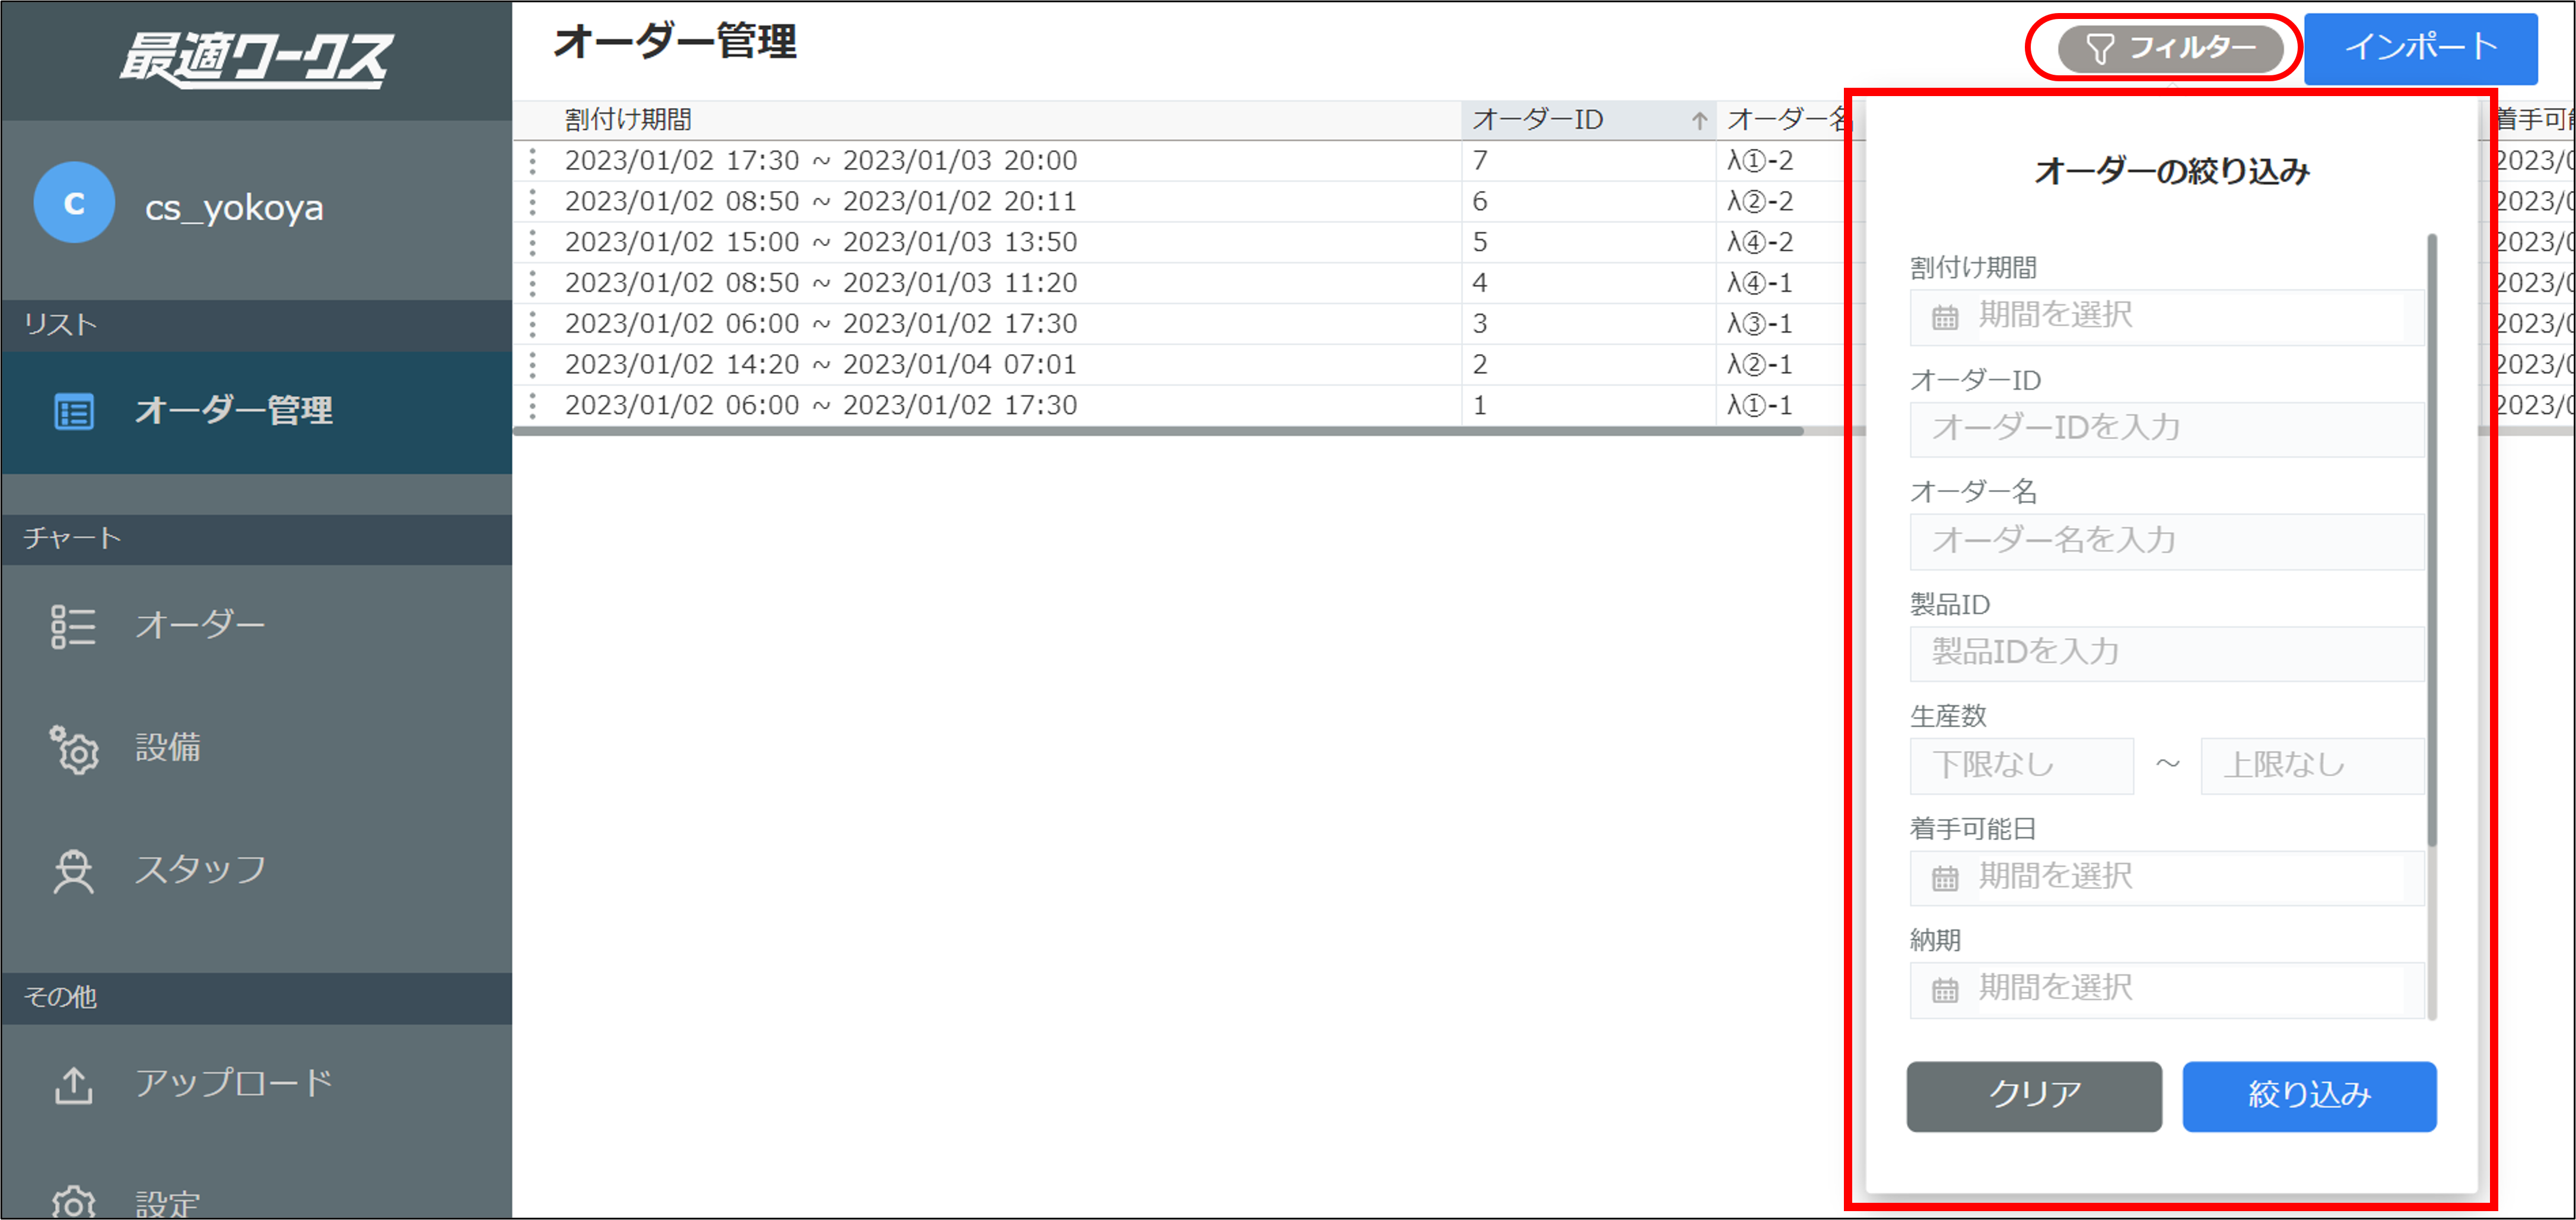Screen dimensions: 2576x1220
Task: Click calendar icon in 着手可能日 filter
Action: [x=1945, y=878]
